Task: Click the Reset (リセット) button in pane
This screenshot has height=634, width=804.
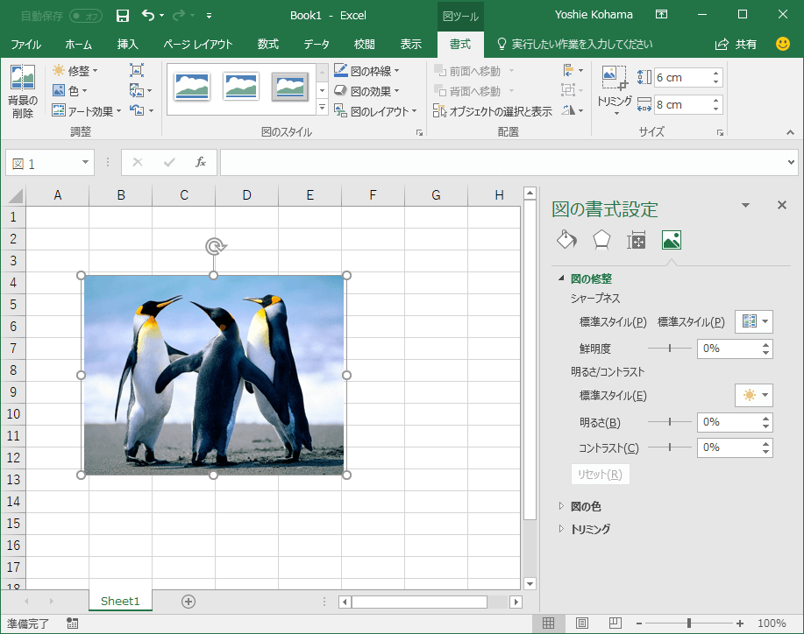Action: pyautogui.click(x=600, y=475)
